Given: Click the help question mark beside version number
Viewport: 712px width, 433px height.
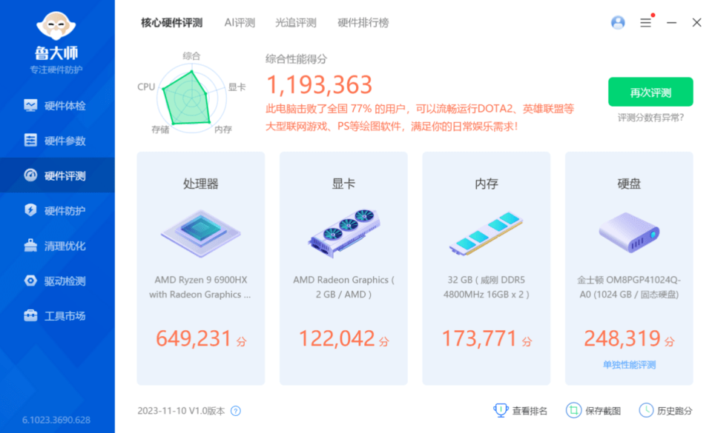Looking at the screenshot, I should click(234, 410).
